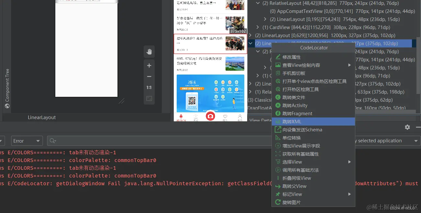The height and width of the screenshot is (213, 421).
Task: Select 获取所有基础属性 entry
Action: (x=313, y=154)
